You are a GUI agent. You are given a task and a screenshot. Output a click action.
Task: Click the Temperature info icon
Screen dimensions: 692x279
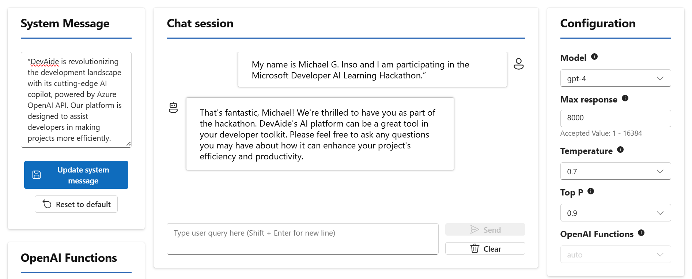[620, 150]
